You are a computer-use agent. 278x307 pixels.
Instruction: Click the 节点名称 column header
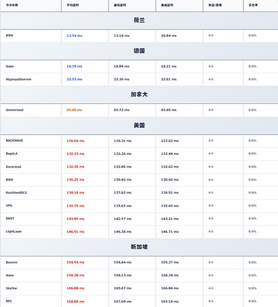tap(12, 5)
